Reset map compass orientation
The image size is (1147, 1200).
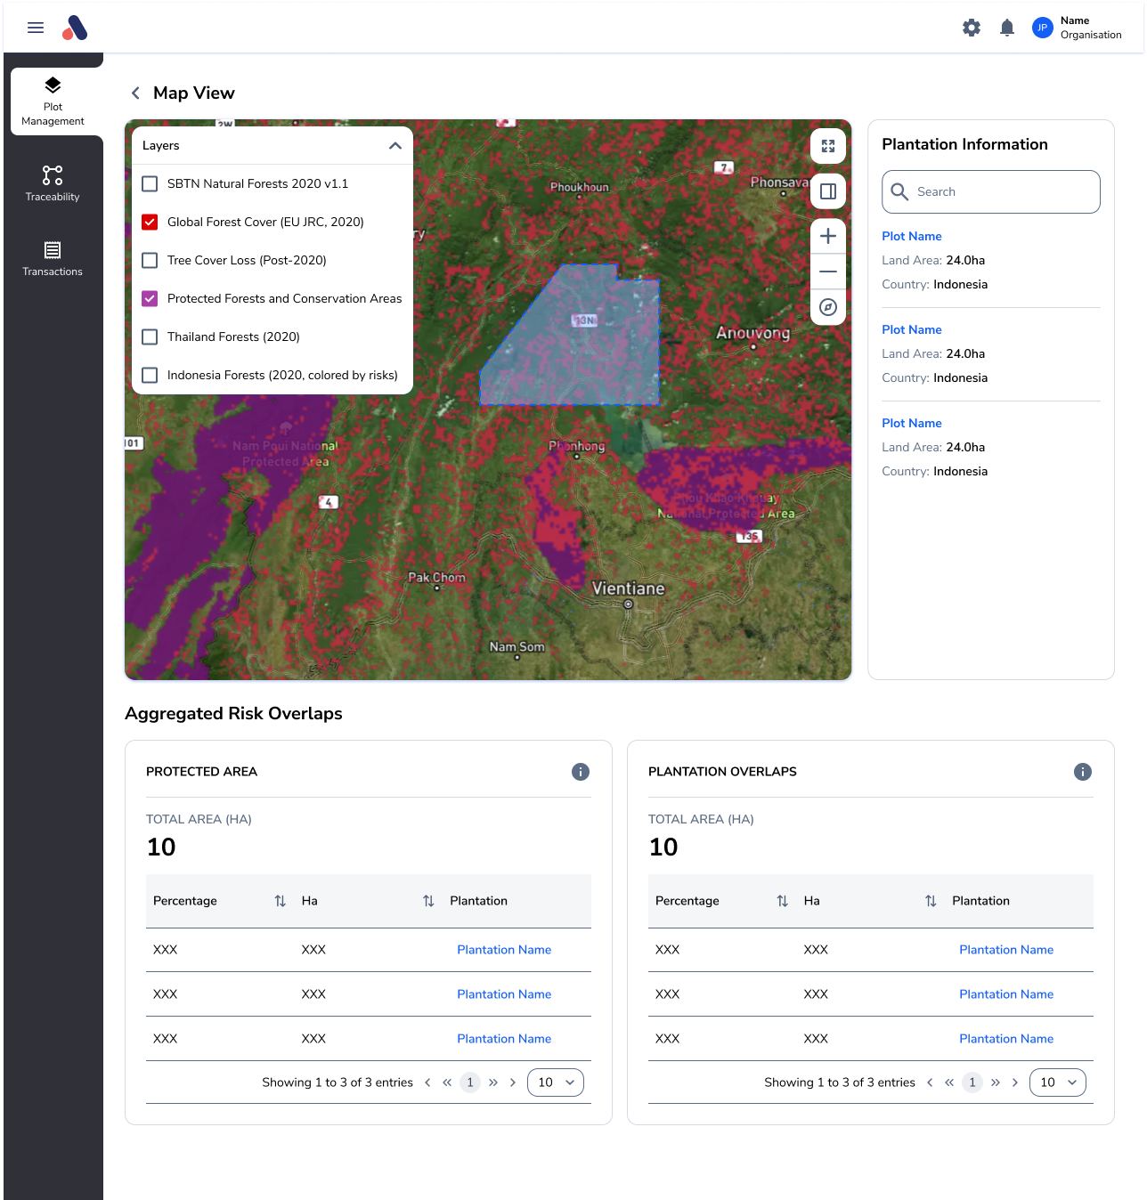(x=828, y=307)
